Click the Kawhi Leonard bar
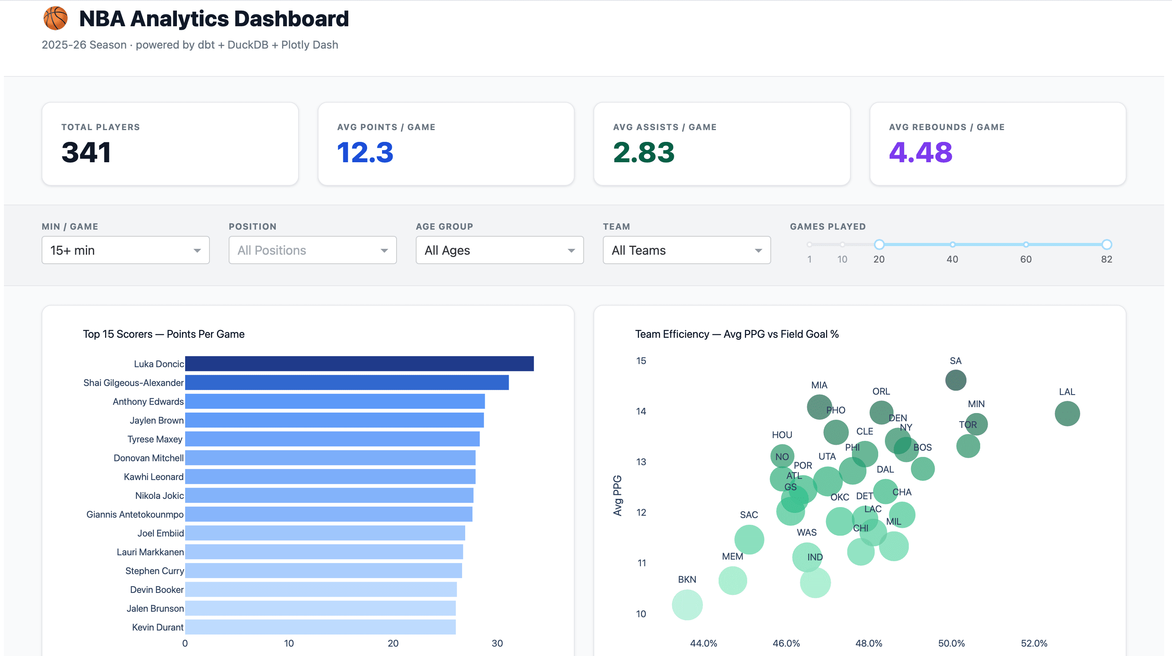1172x656 pixels. point(330,477)
